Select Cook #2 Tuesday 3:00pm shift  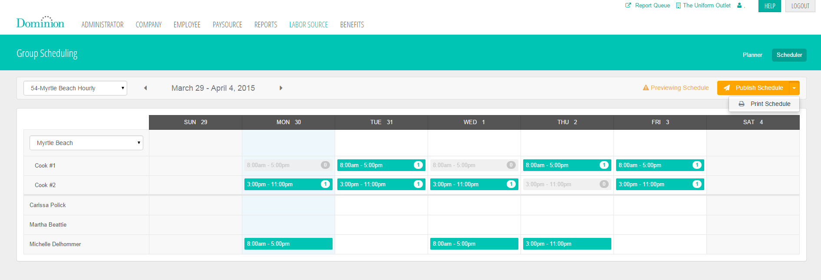(x=381, y=184)
